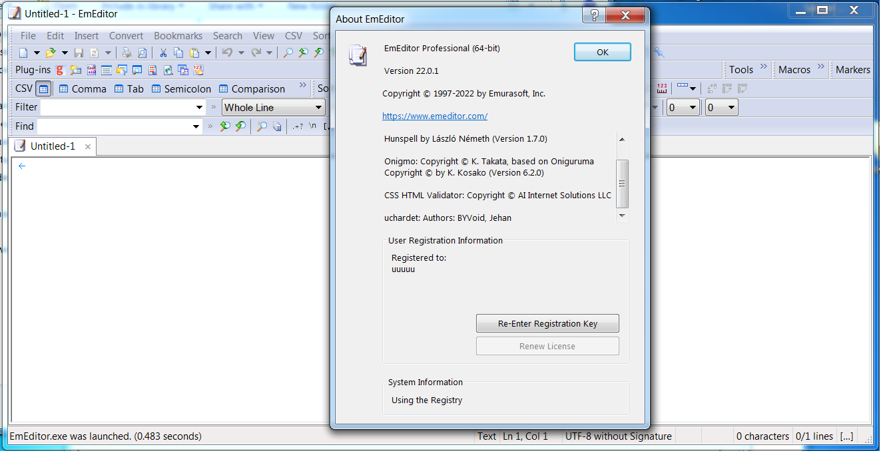The width and height of the screenshot is (881, 455).
Task: Expand the Find history dropdown
Action: 196,126
